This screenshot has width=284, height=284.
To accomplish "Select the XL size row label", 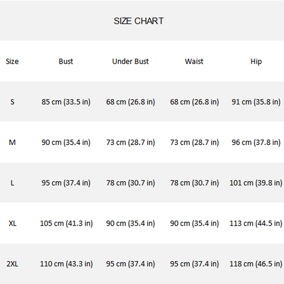I will click(12, 224).
